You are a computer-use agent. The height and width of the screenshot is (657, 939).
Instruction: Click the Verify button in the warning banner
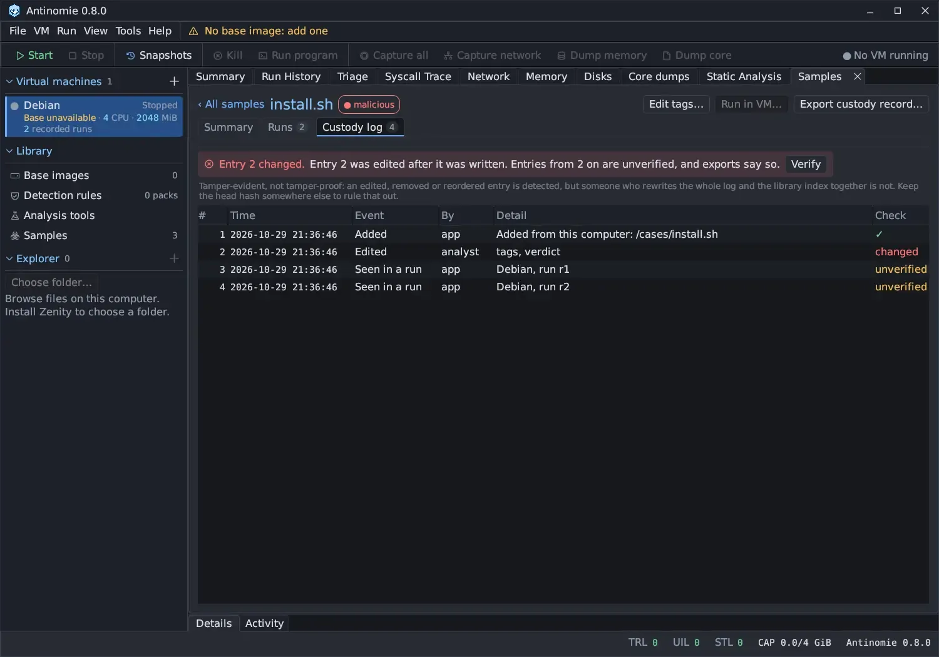806,164
